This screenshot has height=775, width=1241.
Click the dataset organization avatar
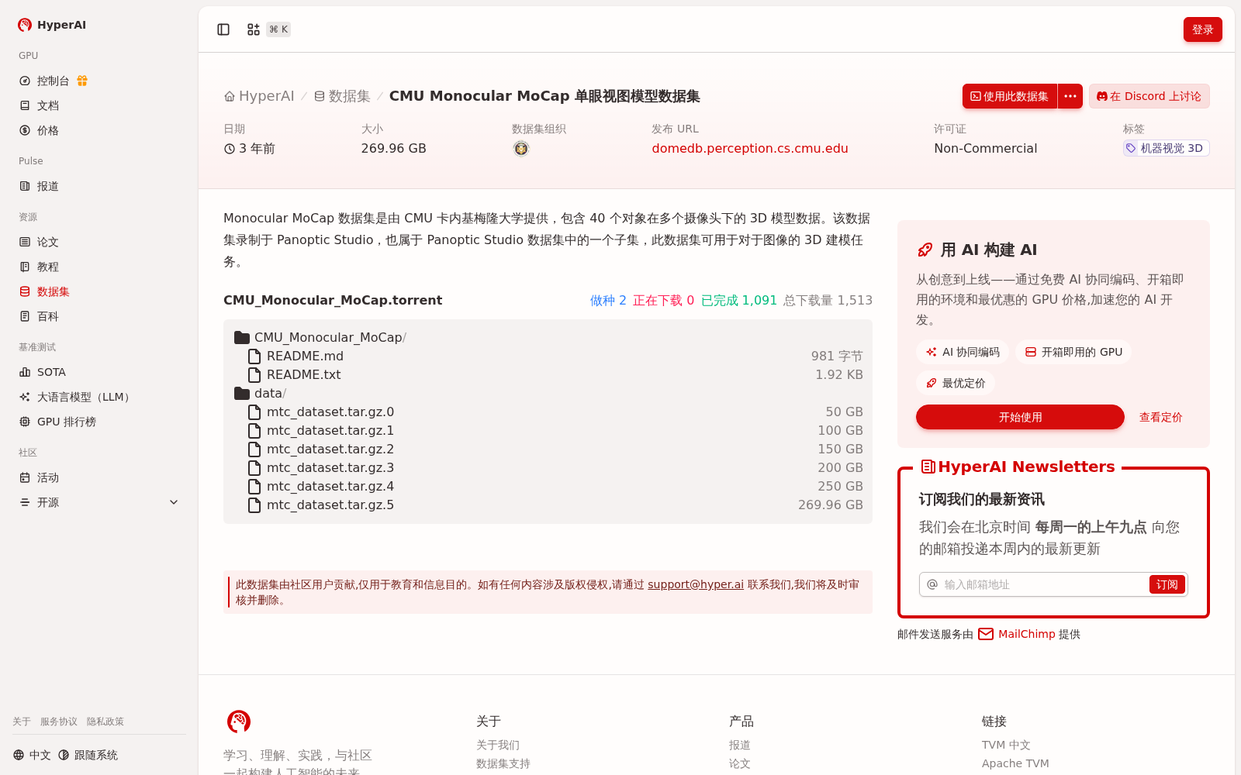(521, 149)
